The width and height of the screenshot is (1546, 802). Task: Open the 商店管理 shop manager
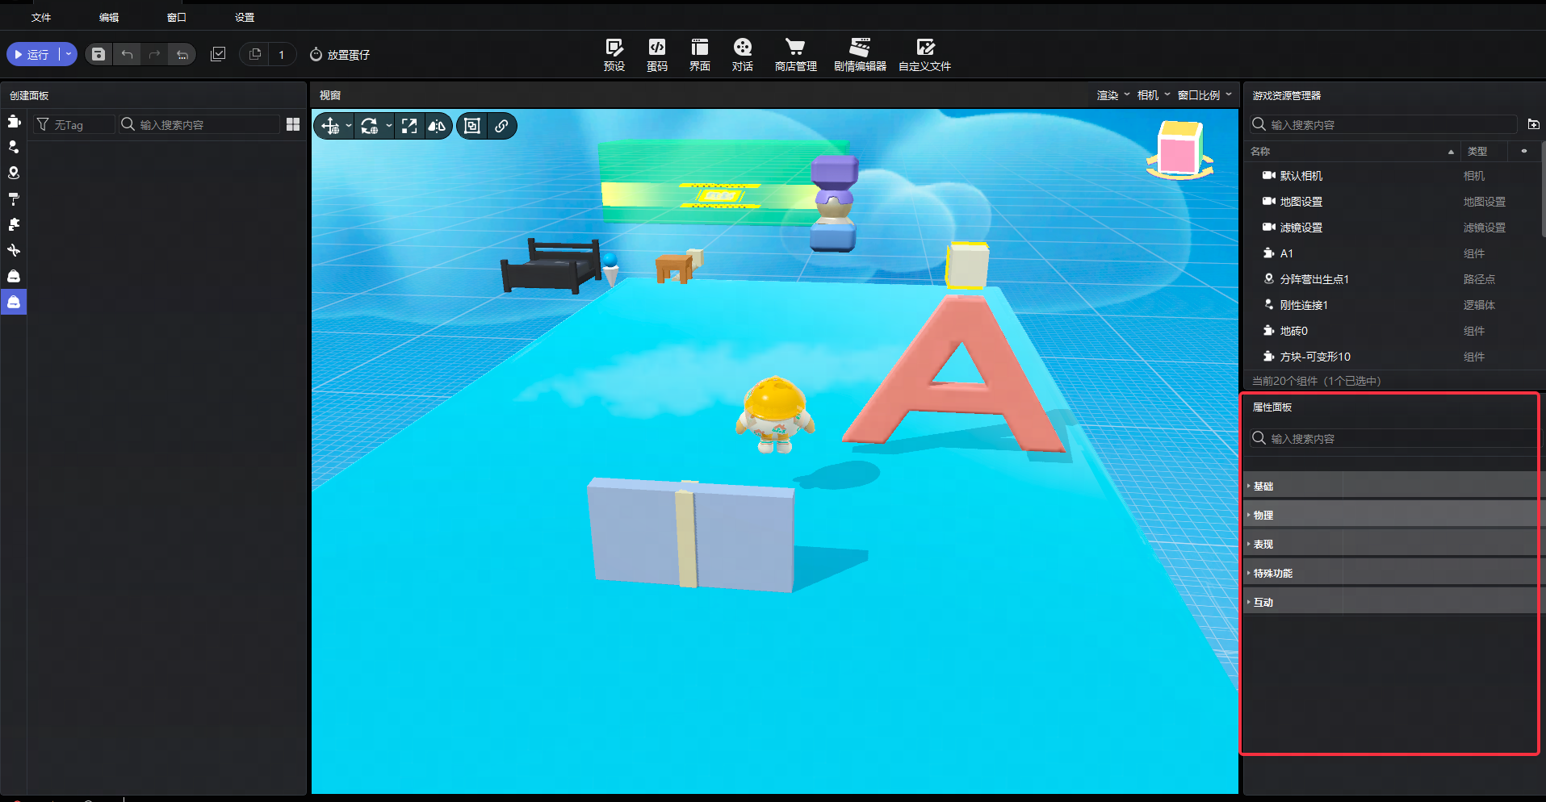796,55
